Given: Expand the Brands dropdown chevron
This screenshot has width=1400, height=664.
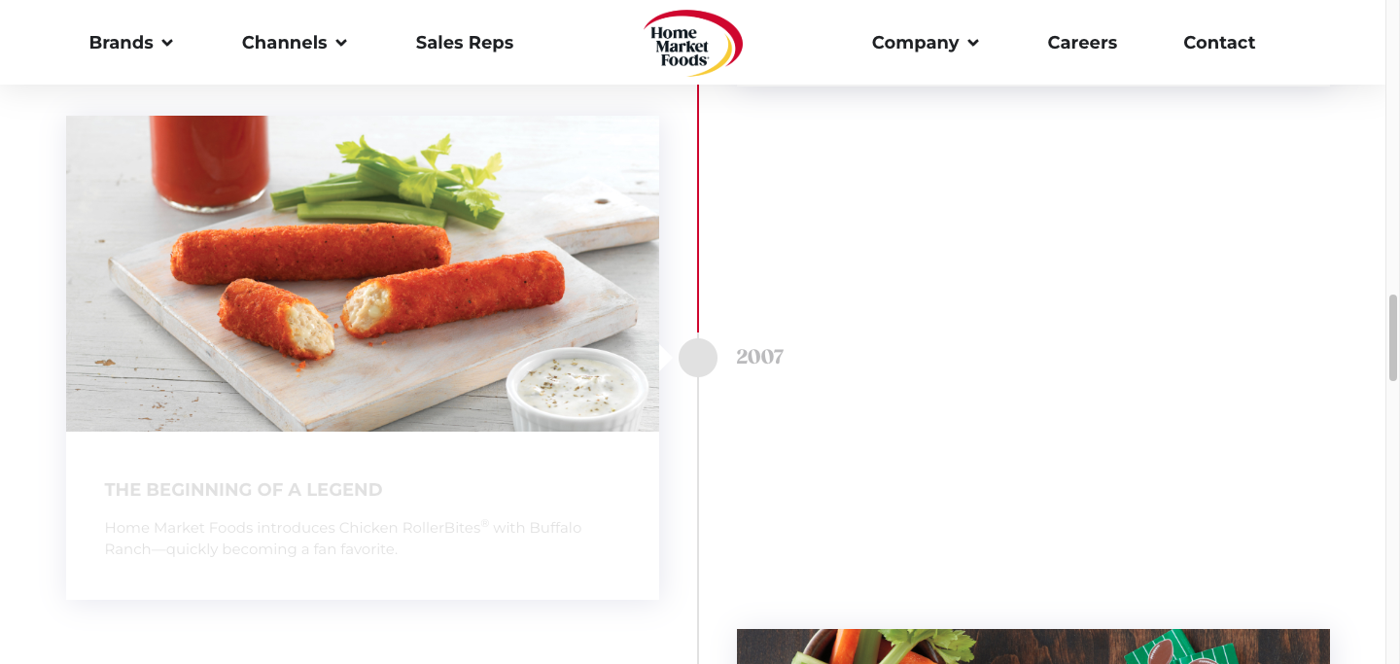Looking at the screenshot, I should pos(167,43).
